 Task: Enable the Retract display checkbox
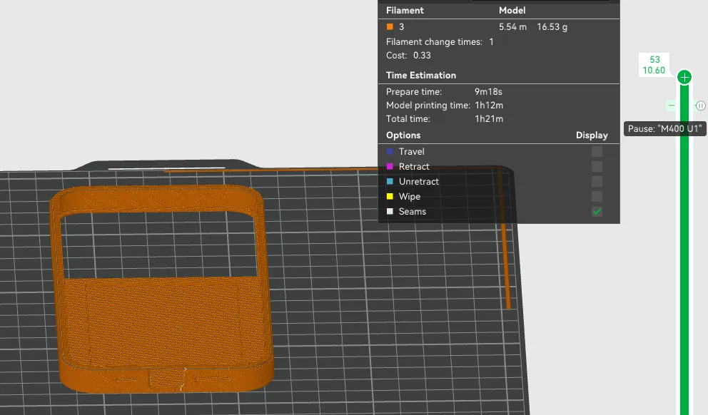(597, 166)
